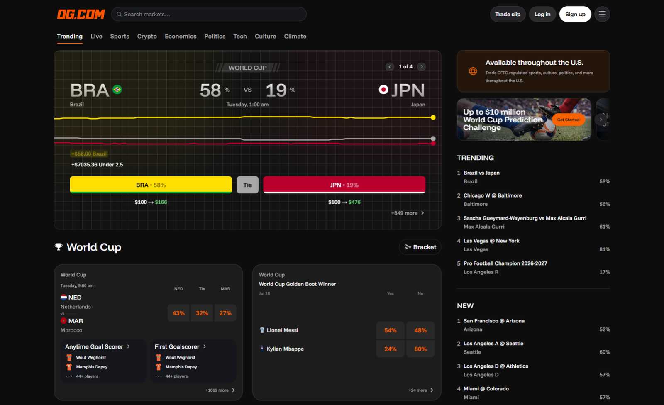
Task: Expand +849 more markets
Action: pyautogui.click(x=408, y=213)
